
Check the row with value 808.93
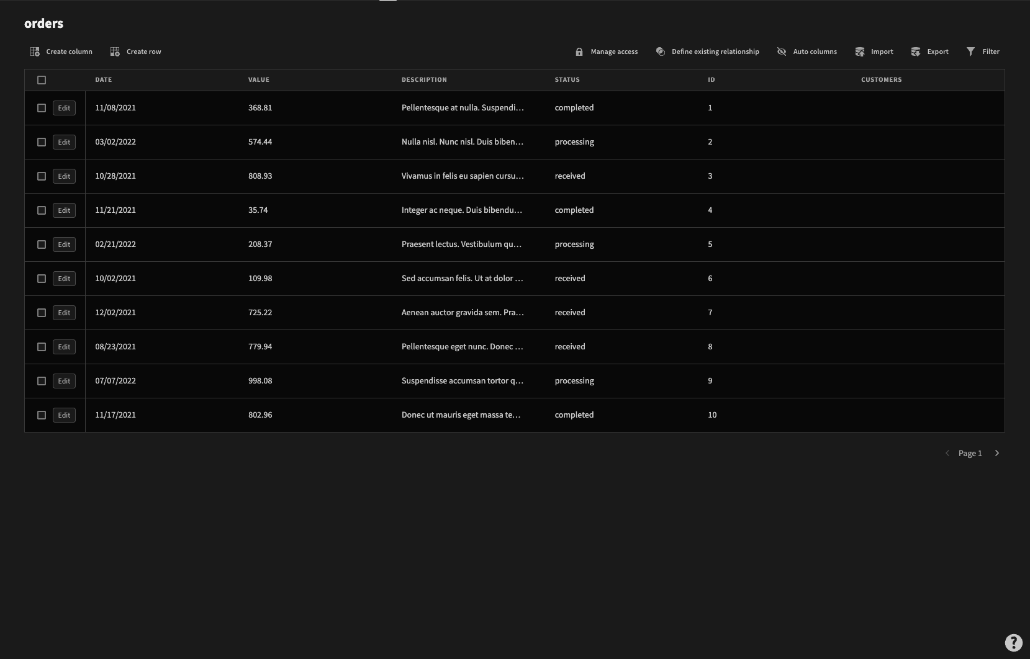42,176
